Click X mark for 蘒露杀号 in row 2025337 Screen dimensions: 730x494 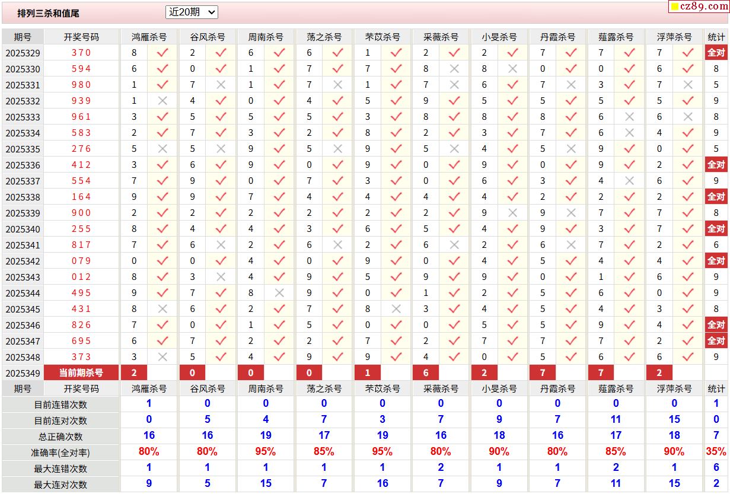629,180
